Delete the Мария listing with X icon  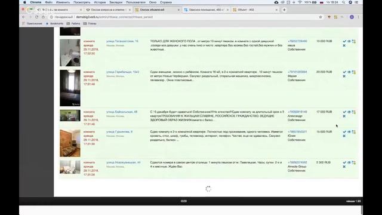(344, 76)
